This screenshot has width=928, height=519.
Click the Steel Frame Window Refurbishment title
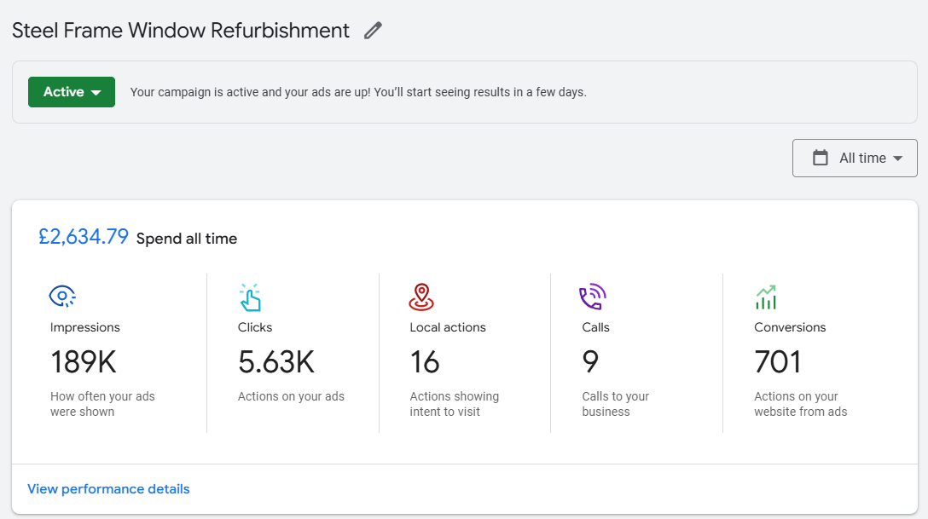click(x=181, y=31)
